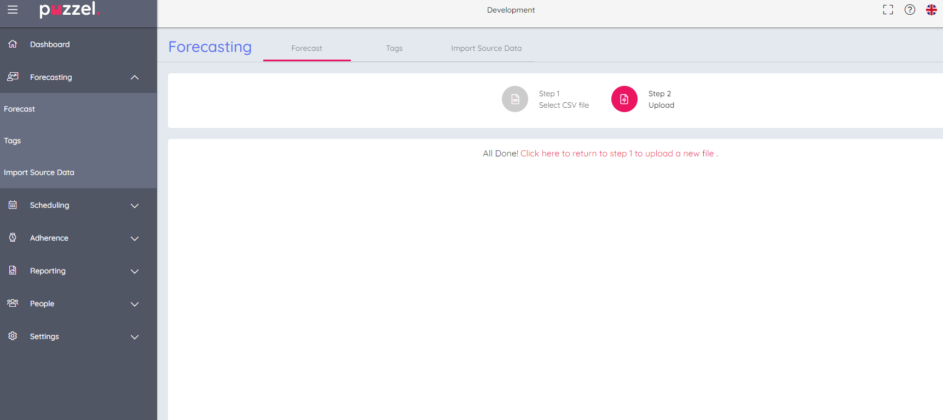Open Dashboard from the sidebar
Screen dimensions: 943x420
point(50,44)
